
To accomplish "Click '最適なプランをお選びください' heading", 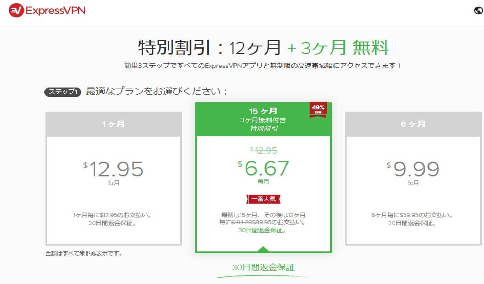I will [x=157, y=92].
